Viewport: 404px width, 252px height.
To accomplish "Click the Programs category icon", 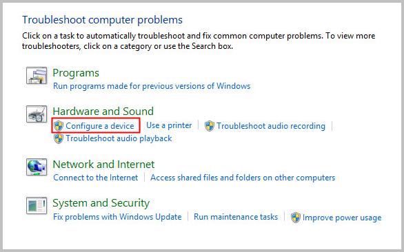I will [37, 76].
